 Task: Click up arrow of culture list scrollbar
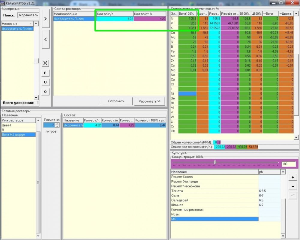pos(283,172)
